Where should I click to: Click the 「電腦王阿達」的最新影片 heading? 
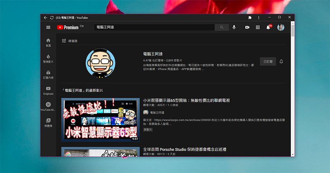(x=82, y=90)
